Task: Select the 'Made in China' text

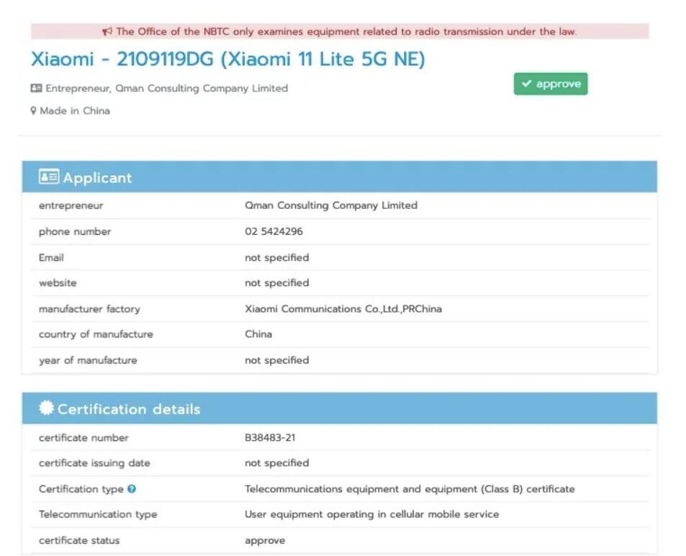Action: pos(75,111)
